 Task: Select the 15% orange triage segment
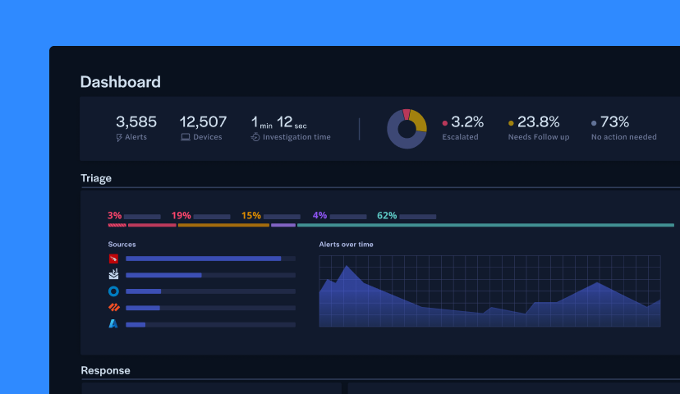pos(223,225)
